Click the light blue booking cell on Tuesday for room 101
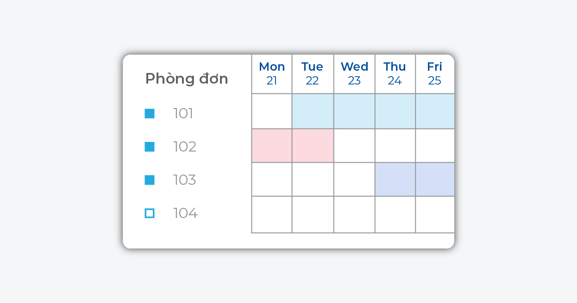The height and width of the screenshot is (303, 577). click(x=313, y=111)
